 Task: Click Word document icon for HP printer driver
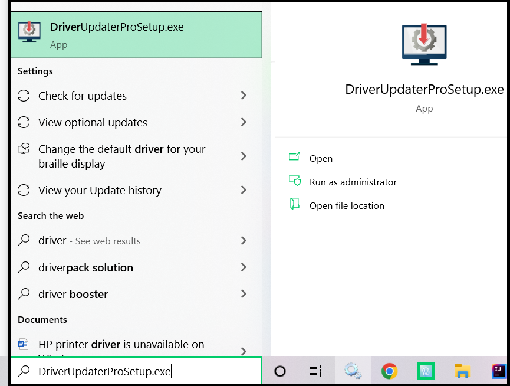(x=23, y=344)
